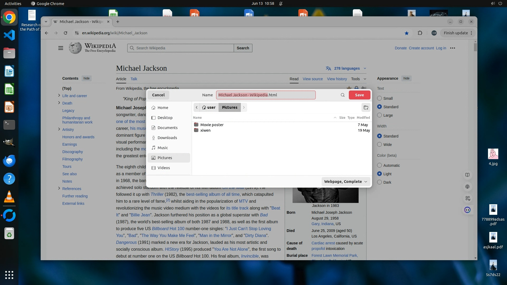Screen dimensions: 507x285
Task: Click the bookmark star icon
Action: pyautogui.click(x=406, y=33)
